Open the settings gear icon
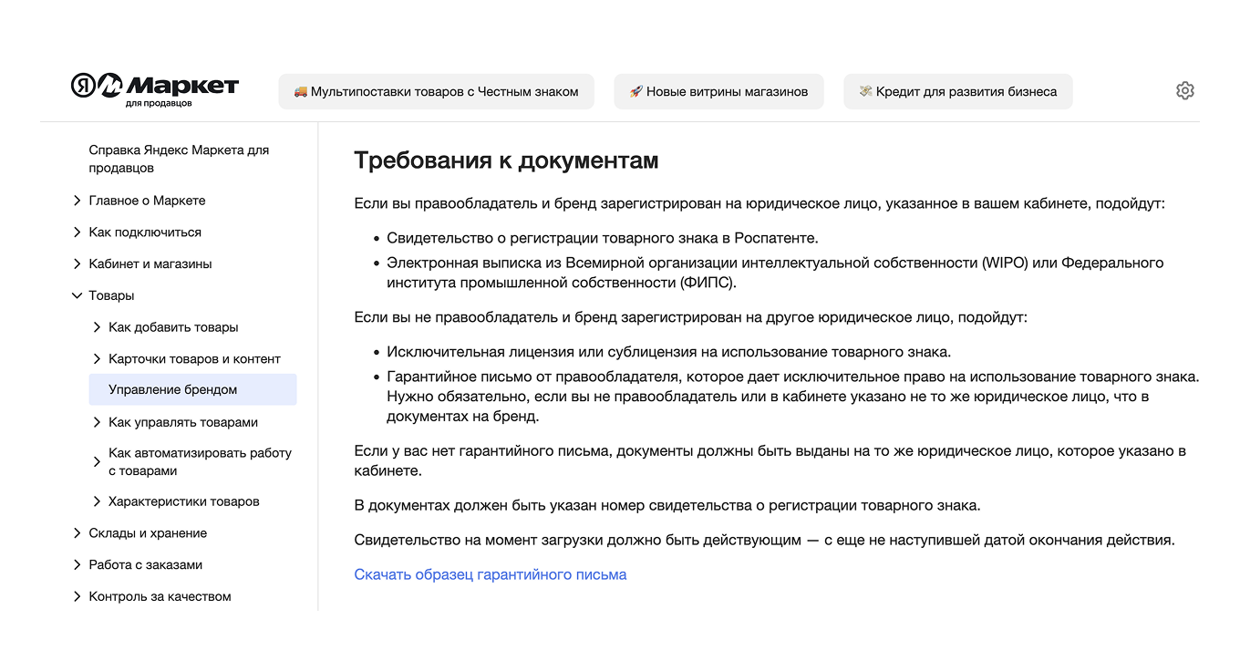This screenshot has width=1240, height=671. [1184, 90]
